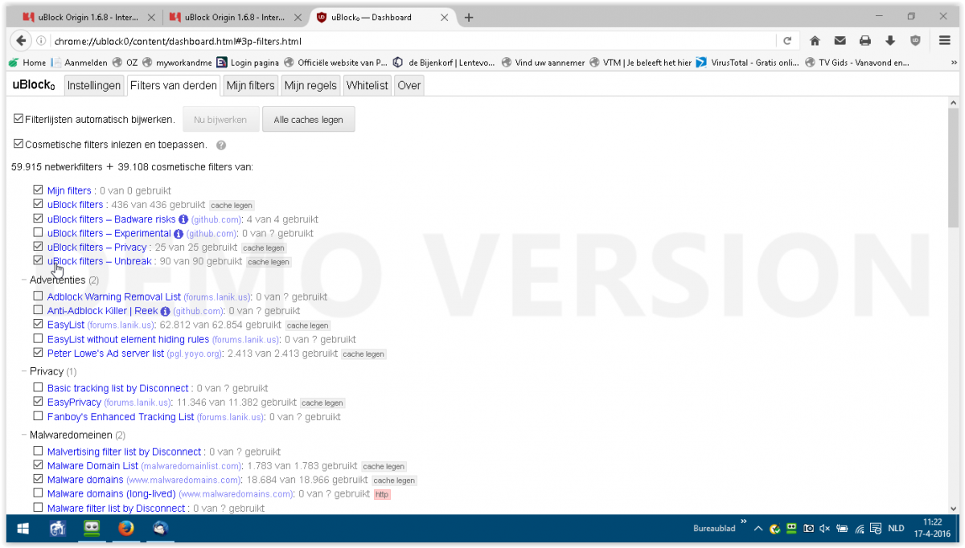Open the Over tab
The height and width of the screenshot is (548, 965).
pos(409,85)
